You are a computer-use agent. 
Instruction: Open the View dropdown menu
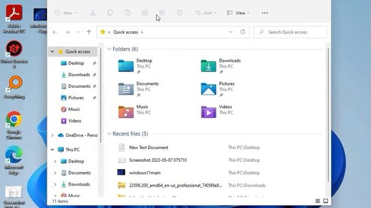238,13
